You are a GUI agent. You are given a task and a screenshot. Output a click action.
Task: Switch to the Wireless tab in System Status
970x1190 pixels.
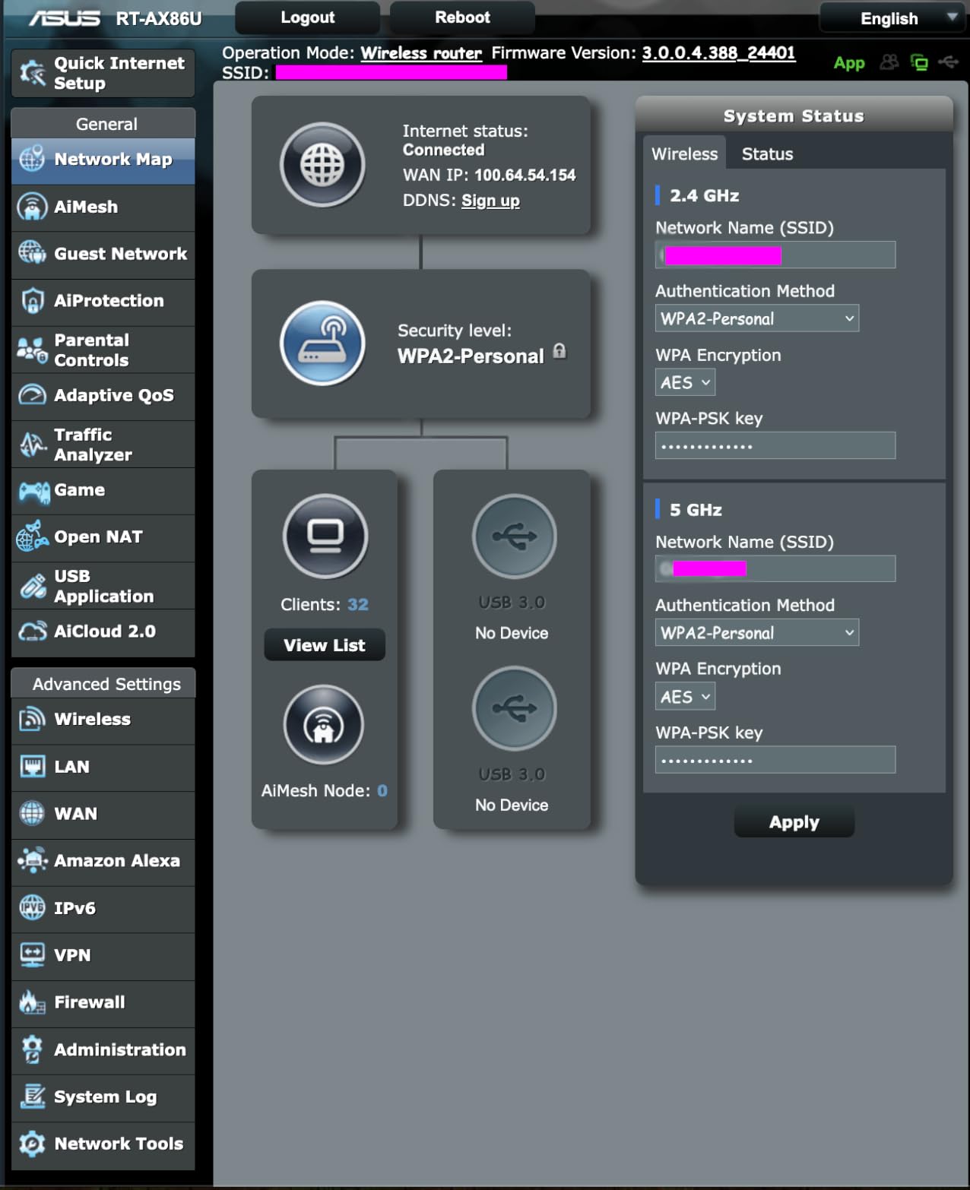pos(684,153)
